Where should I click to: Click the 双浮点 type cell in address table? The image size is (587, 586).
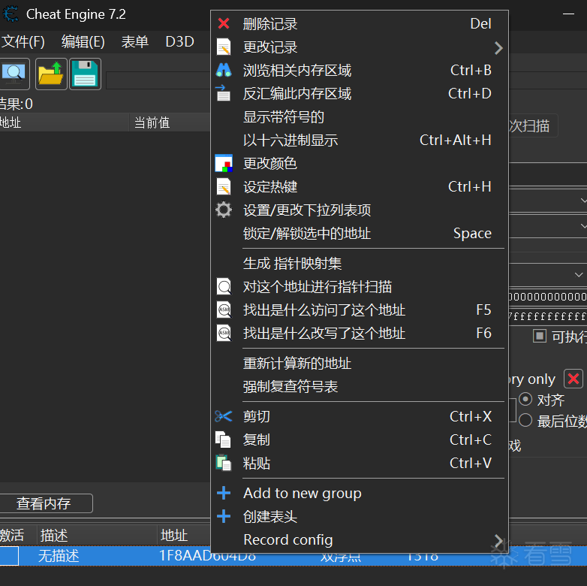341,556
